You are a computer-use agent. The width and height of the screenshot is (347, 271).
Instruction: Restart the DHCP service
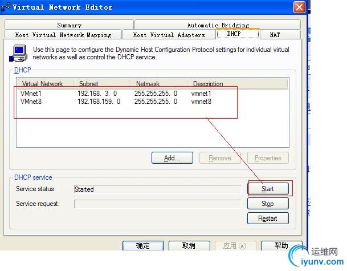[268, 219]
